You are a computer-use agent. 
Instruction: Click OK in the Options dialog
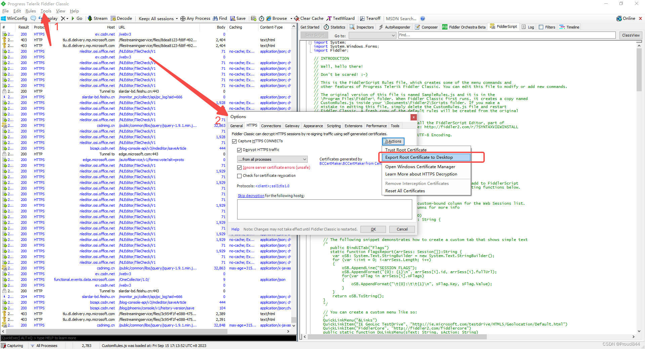point(373,229)
